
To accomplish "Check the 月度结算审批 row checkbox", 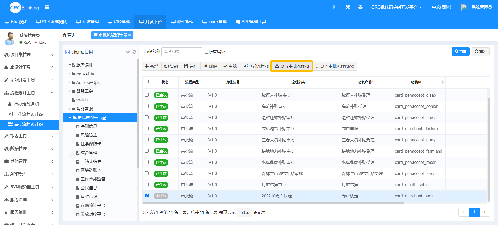I will click(x=147, y=184).
